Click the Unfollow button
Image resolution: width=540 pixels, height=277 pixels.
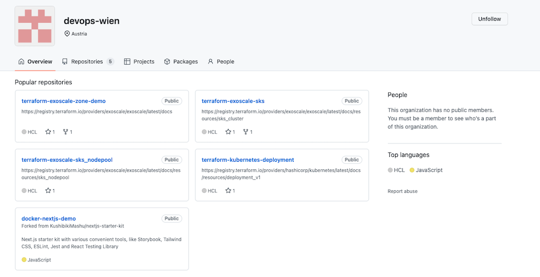(x=489, y=19)
